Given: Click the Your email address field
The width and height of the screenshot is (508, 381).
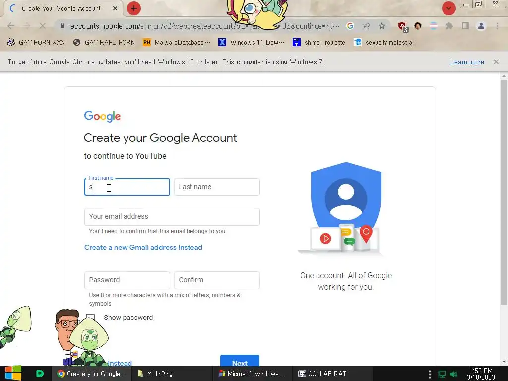Looking at the screenshot, I should pyautogui.click(x=172, y=217).
